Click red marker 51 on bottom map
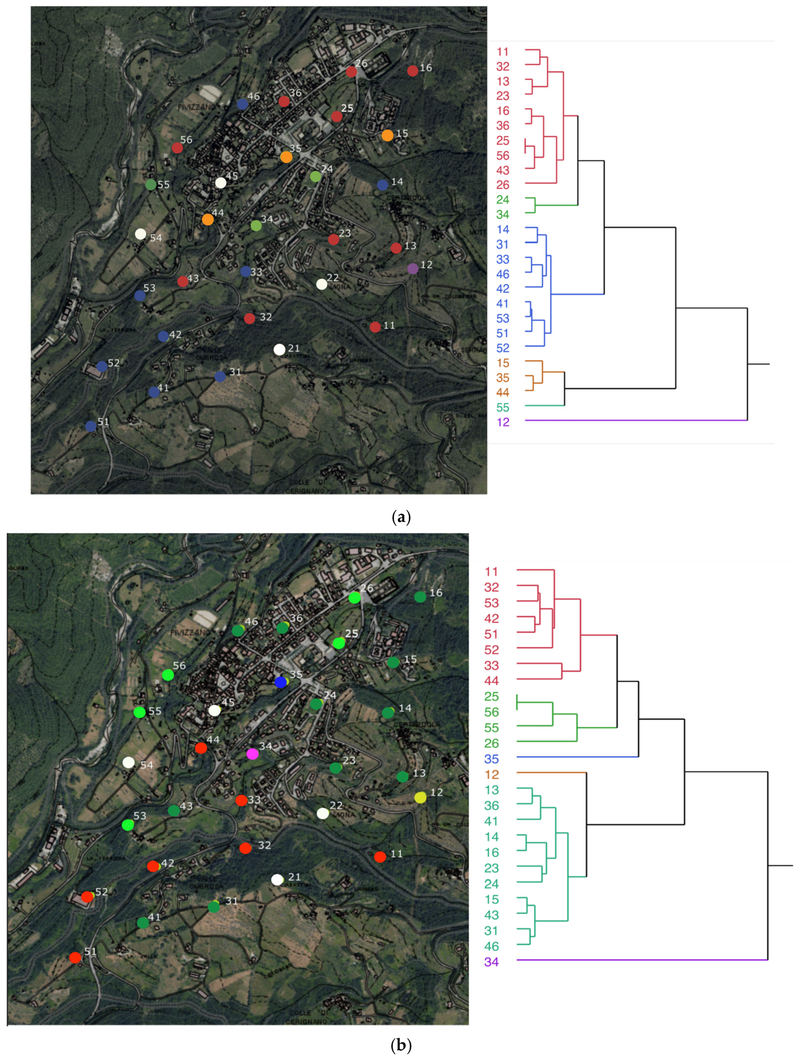The image size is (798, 1062). [75, 957]
